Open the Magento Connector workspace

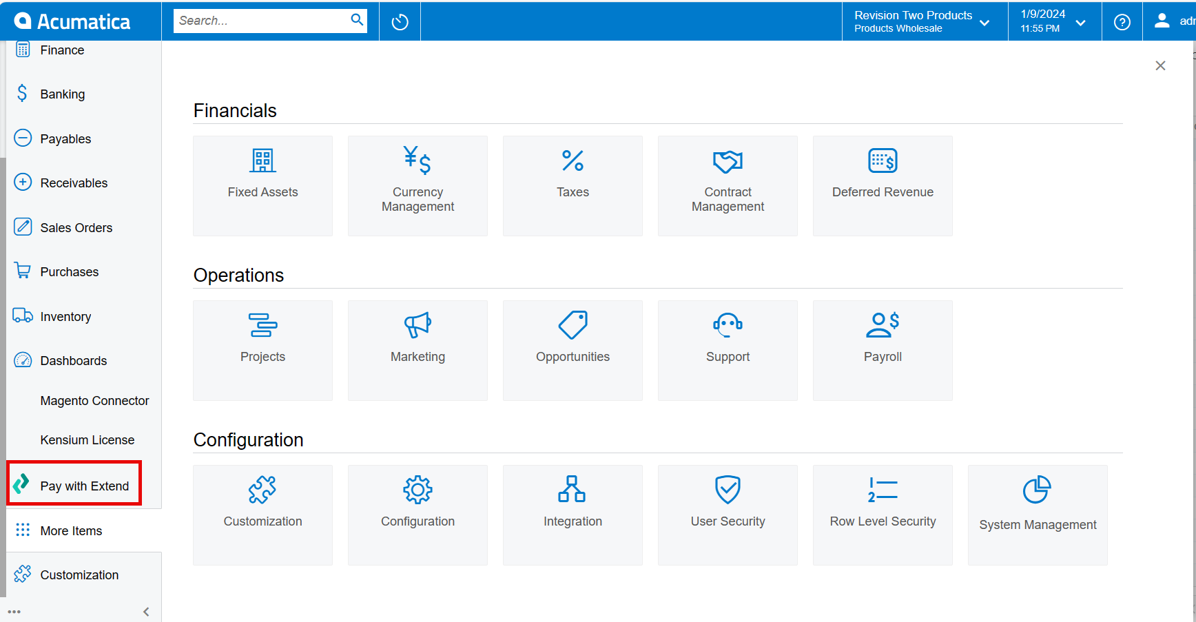[x=94, y=400]
